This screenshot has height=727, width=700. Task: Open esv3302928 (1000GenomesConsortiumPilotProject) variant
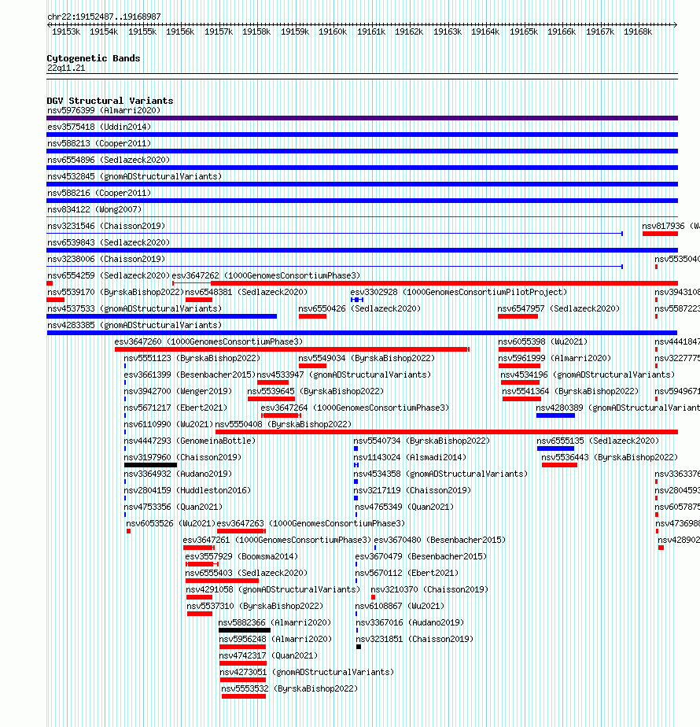[x=459, y=292]
